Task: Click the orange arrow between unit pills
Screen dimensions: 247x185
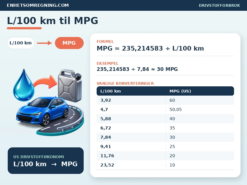Action: click(44, 43)
